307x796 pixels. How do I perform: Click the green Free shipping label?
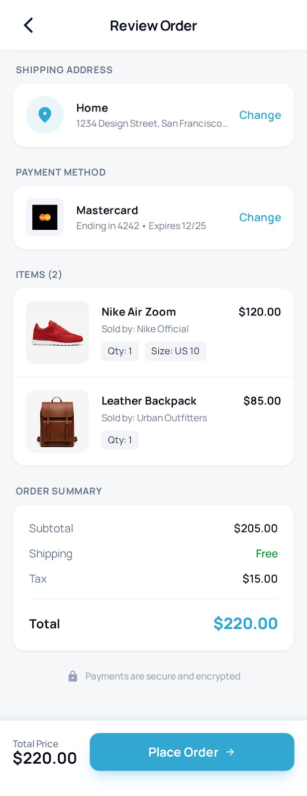(x=267, y=553)
